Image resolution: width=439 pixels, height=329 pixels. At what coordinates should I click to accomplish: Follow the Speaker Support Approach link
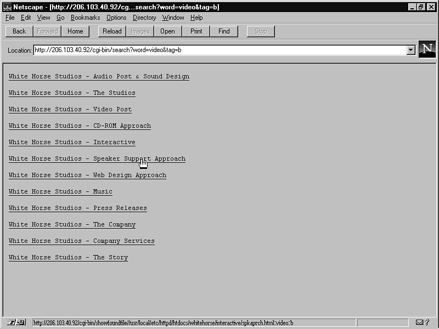pyautogui.click(x=97, y=159)
